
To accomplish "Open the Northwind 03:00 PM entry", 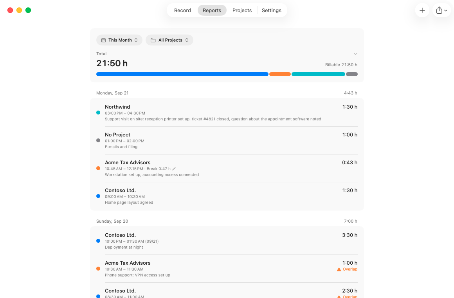I will tap(227, 113).
